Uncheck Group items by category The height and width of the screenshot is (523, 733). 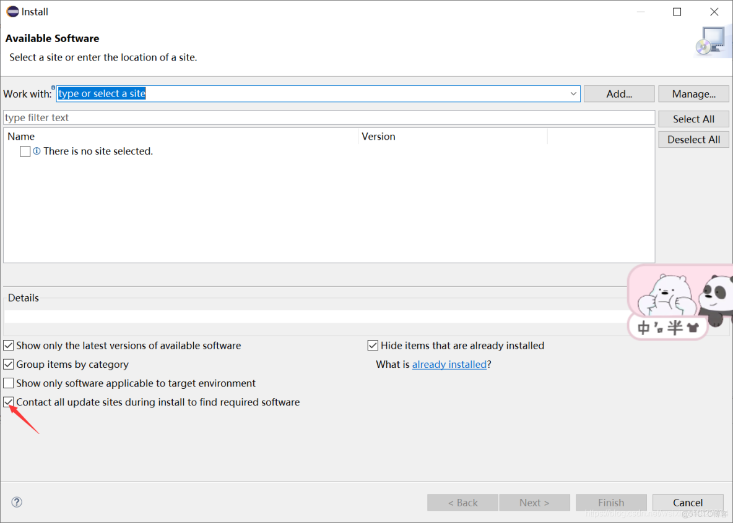pos(9,365)
